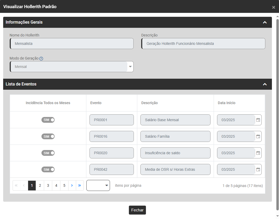Jump to last page with double arrow
Screen dimensions: 279x219
80,185
